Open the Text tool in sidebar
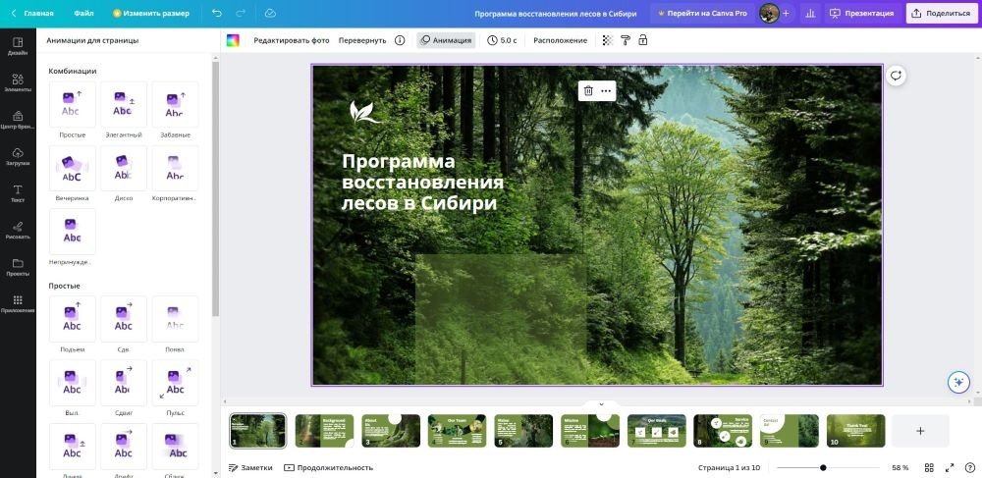Image resolution: width=982 pixels, height=478 pixels. click(x=18, y=191)
